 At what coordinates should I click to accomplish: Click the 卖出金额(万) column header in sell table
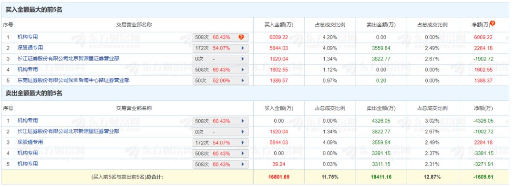click(x=381, y=108)
